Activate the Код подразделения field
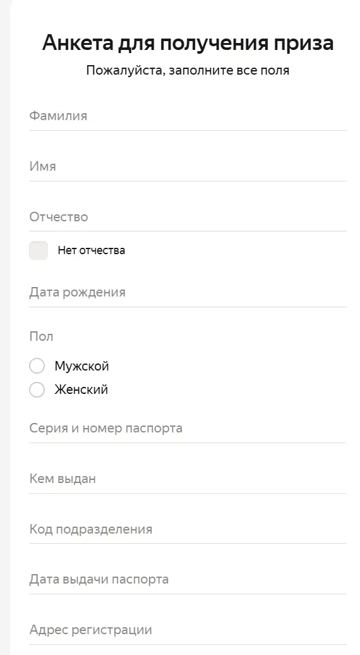 click(188, 530)
